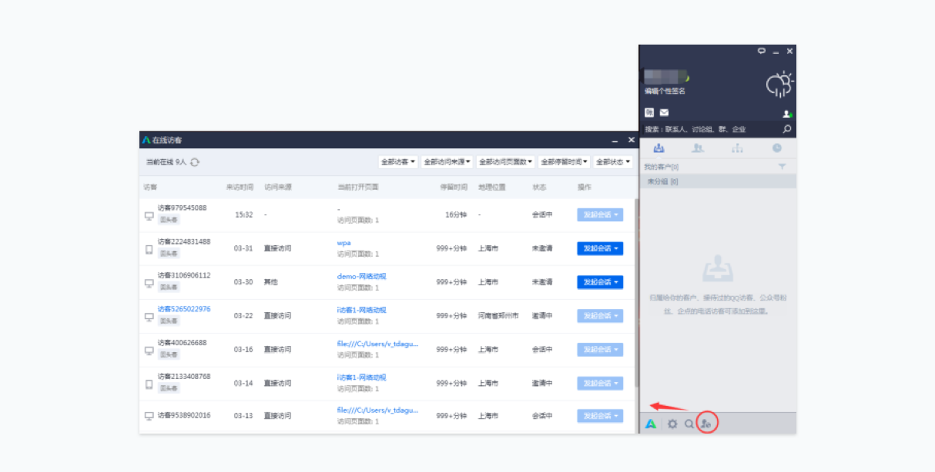The height and width of the screenshot is (472, 935).
Task: Click desktop device icon for visitor 400626688
Action: [149, 351]
